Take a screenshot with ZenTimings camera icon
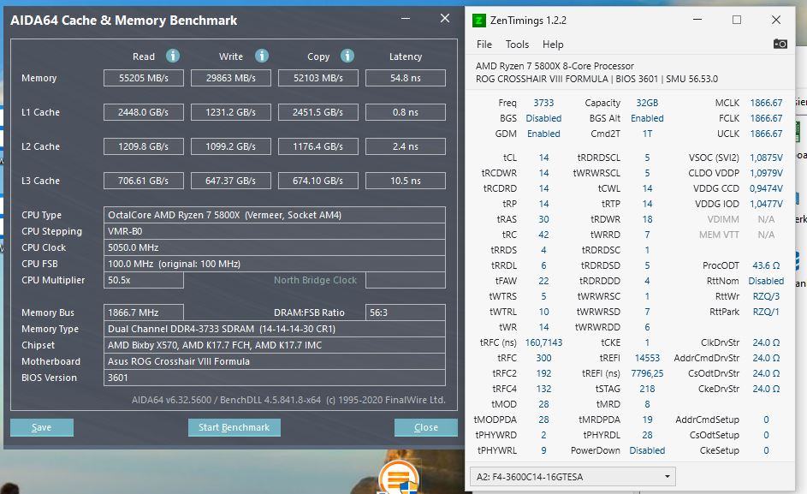The image size is (807, 494). (780, 44)
